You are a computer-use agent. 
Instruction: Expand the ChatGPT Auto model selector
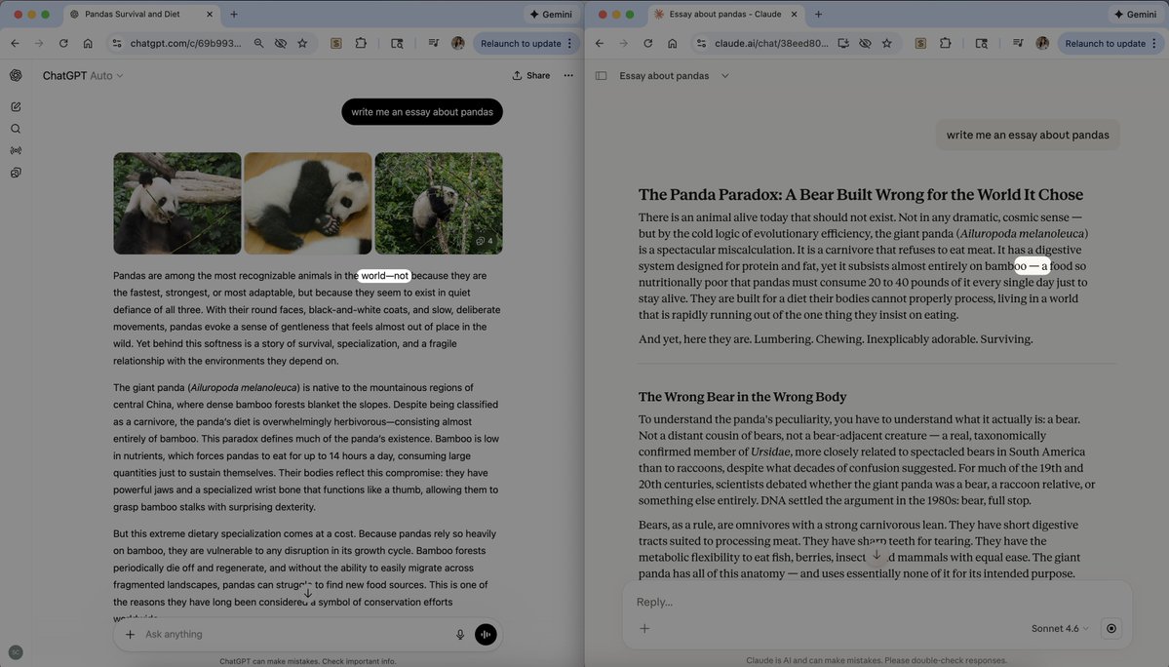[83, 75]
